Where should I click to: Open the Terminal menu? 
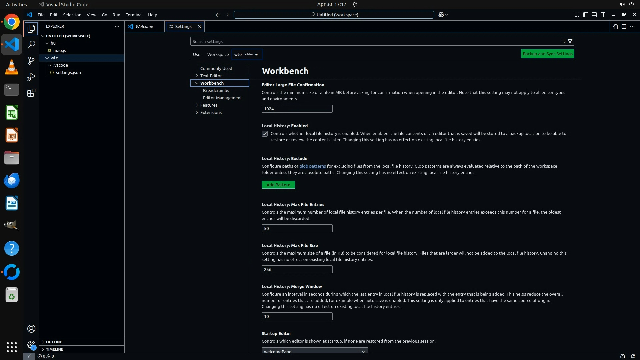134,15
